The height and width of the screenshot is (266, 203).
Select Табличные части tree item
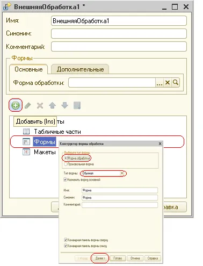coord(57,132)
